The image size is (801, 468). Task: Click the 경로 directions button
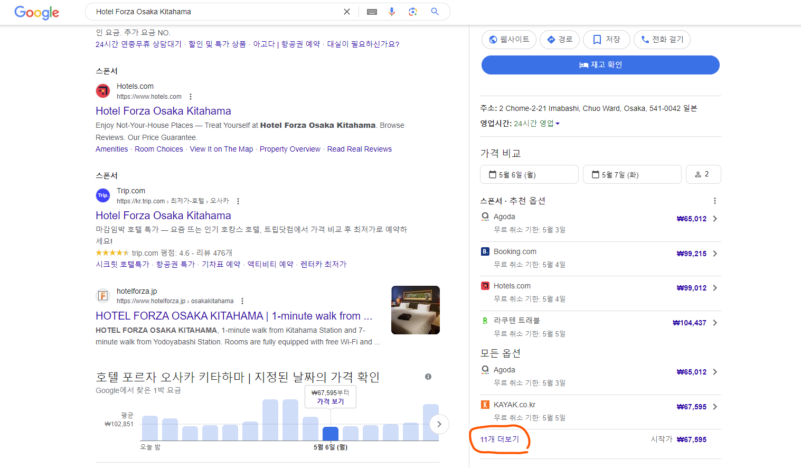coord(560,40)
